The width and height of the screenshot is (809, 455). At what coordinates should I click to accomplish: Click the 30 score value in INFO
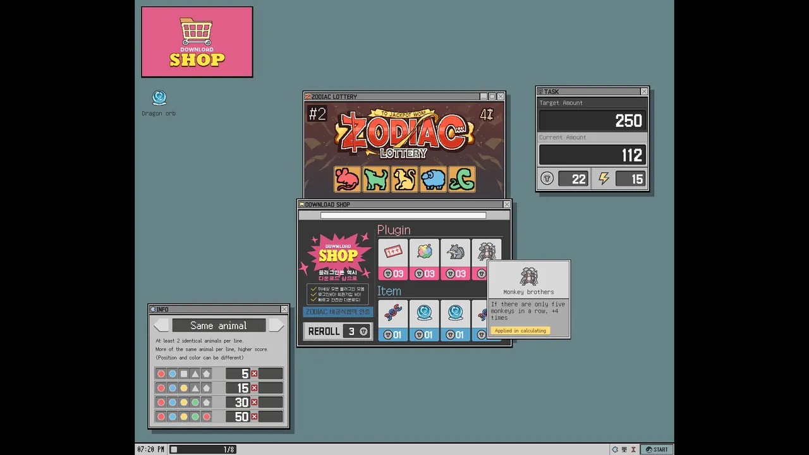click(238, 403)
